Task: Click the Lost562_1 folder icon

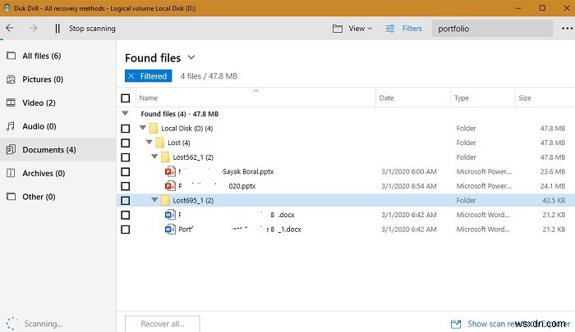Action: [x=165, y=157]
